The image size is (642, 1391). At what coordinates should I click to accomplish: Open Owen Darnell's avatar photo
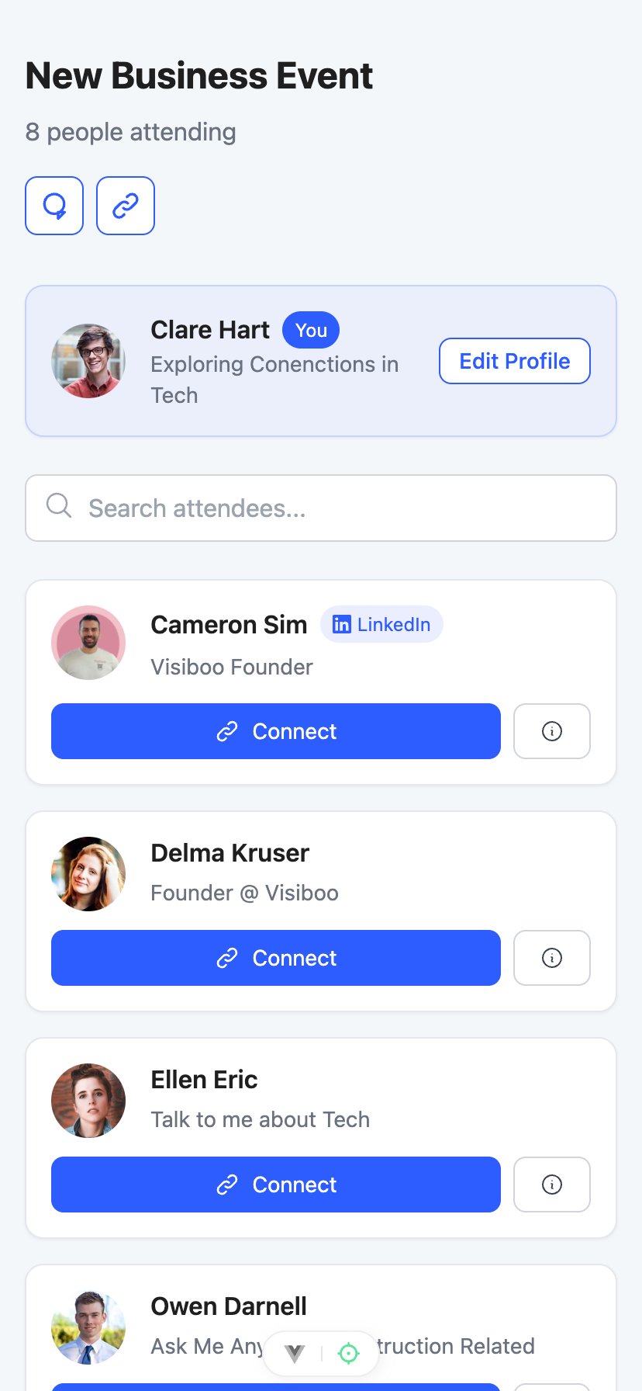(x=88, y=1327)
